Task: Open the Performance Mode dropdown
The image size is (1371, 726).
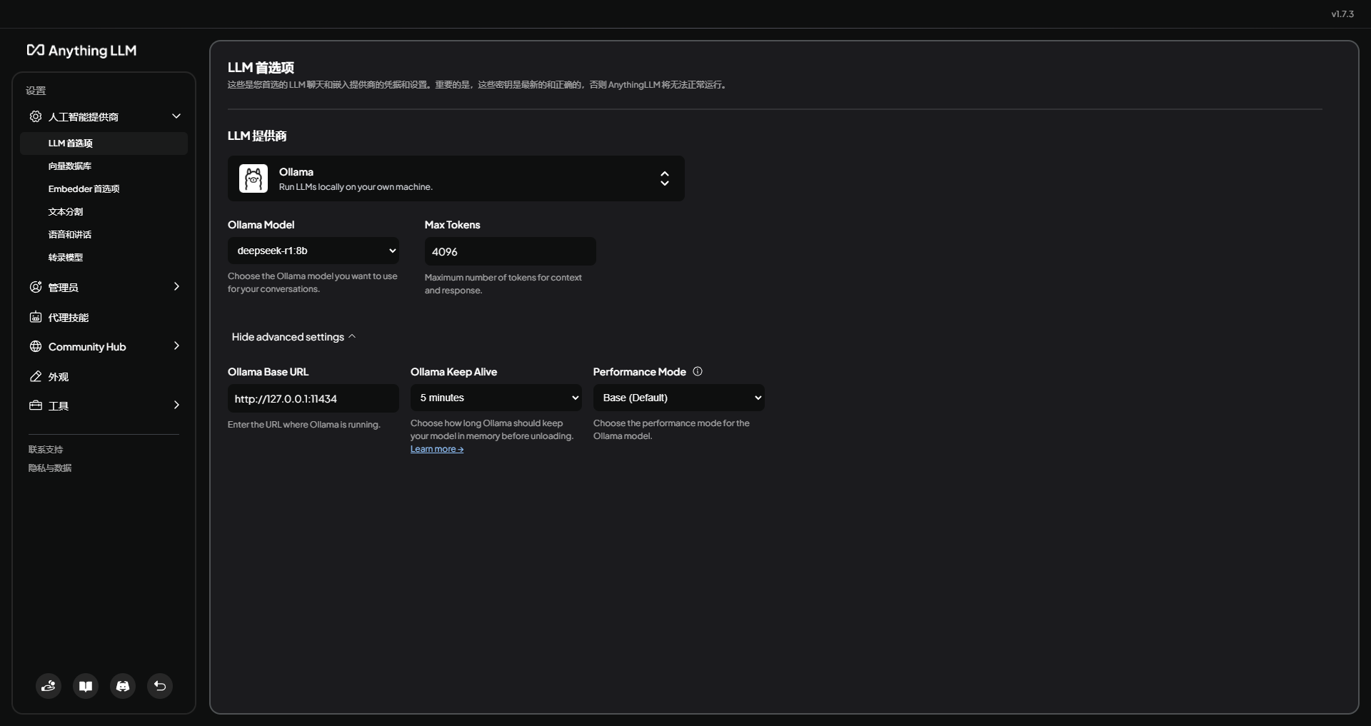Action: click(679, 398)
